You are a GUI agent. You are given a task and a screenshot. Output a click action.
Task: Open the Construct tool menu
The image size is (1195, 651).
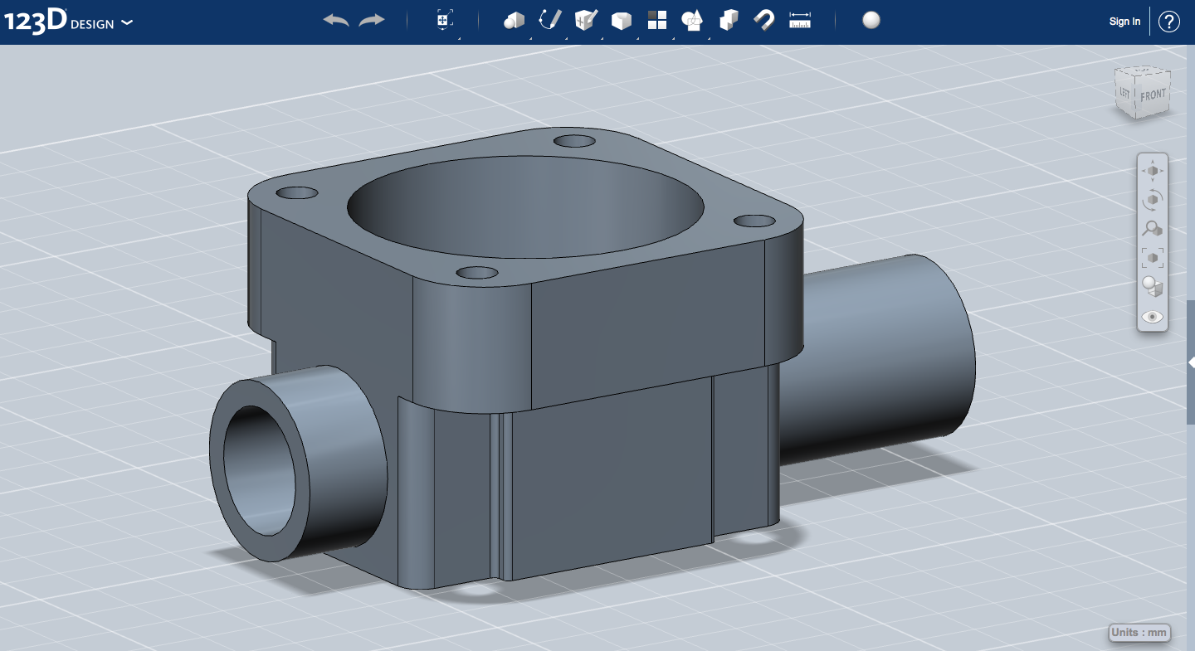pyautogui.click(x=586, y=21)
